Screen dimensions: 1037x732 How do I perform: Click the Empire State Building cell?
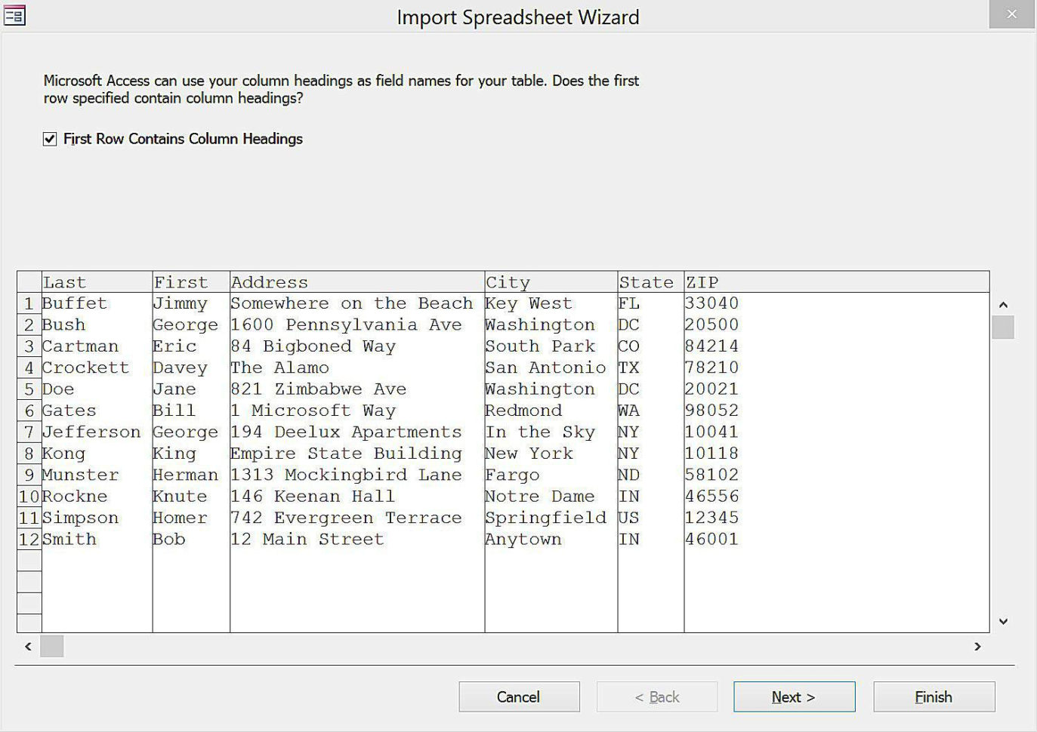point(357,454)
